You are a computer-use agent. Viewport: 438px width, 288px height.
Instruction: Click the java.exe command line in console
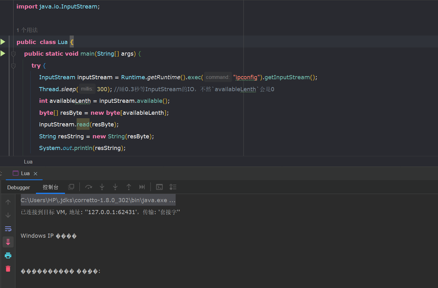point(98,200)
